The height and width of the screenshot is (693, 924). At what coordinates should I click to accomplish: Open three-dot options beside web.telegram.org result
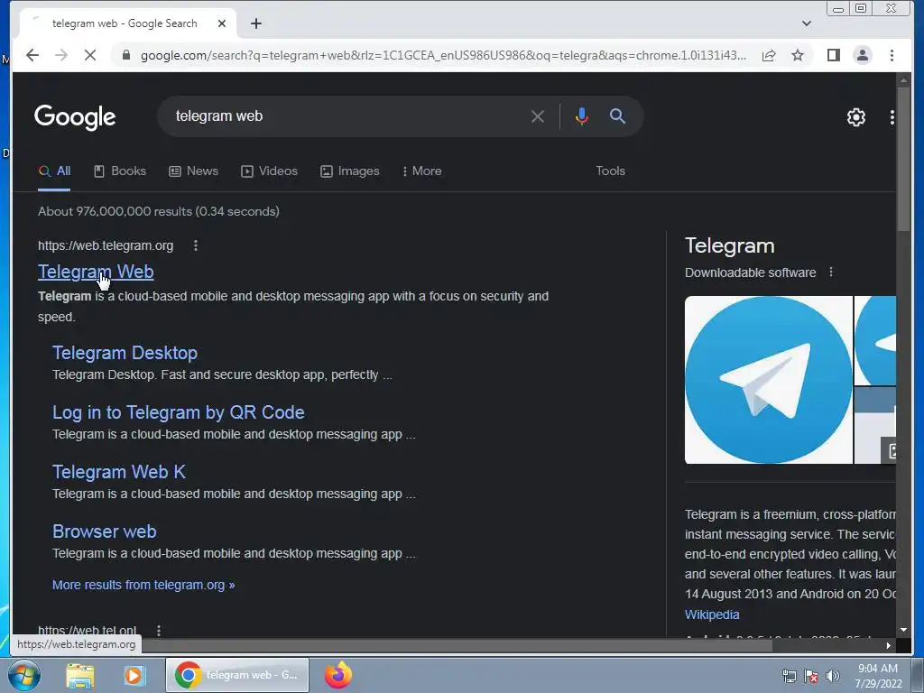pyautogui.click(x=196, y=245)
